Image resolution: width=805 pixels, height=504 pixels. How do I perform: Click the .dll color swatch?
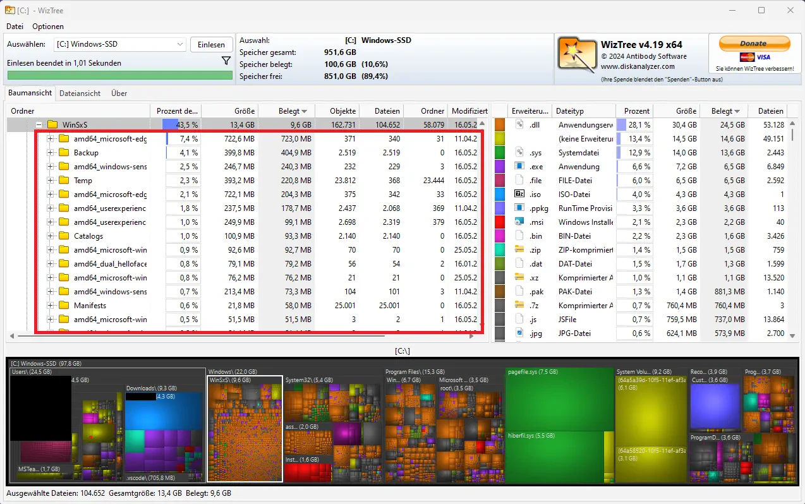[x=500, y=124]
